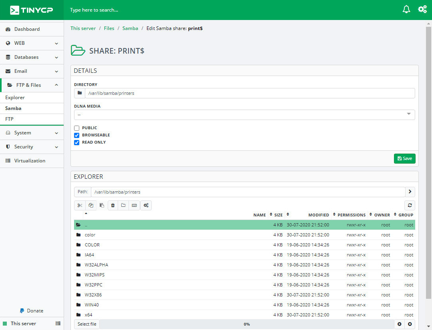432x330 pixels.
Task: Sort file list by Permissions column
Action: tap(352, 215)
